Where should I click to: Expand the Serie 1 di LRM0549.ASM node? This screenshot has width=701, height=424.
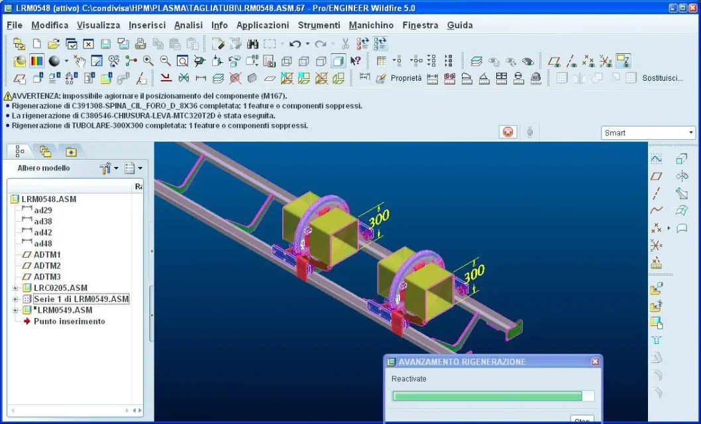click(15, 299)
